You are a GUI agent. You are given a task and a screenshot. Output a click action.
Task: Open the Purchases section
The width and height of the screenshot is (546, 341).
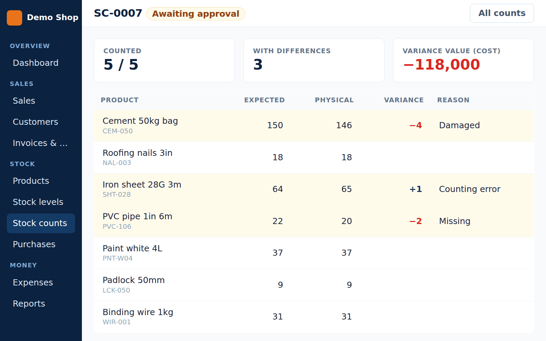coord(41,244)
